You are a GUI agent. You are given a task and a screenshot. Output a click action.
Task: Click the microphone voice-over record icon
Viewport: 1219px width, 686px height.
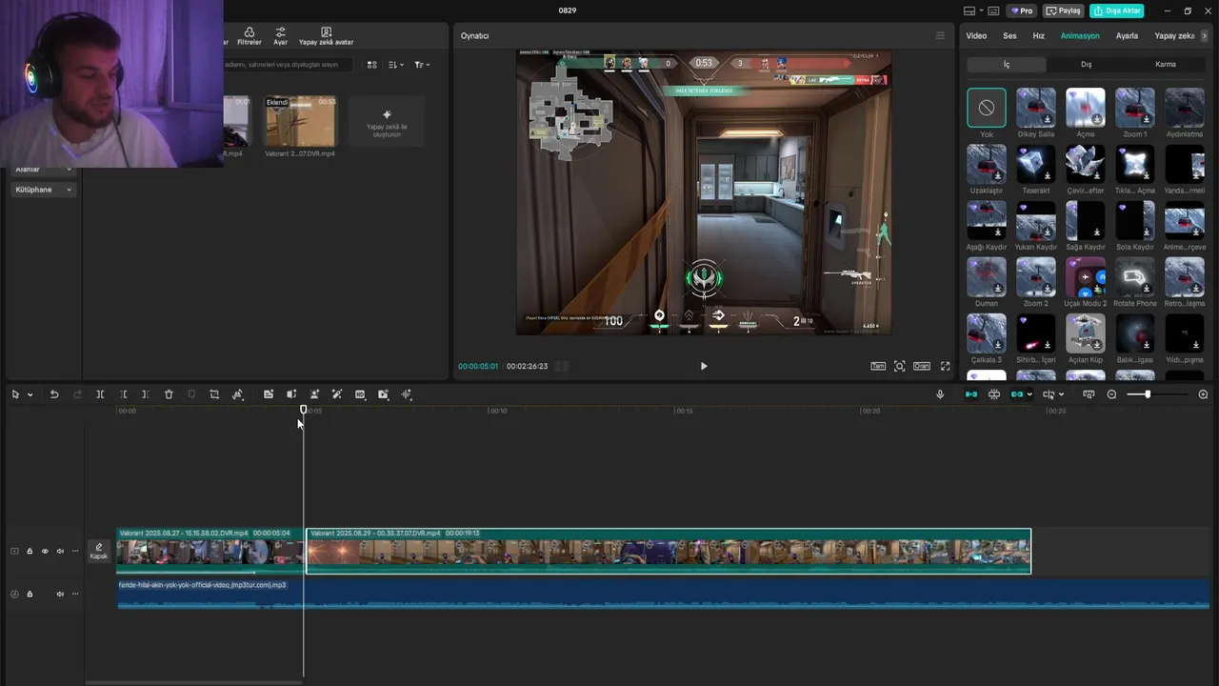[940, 394]
